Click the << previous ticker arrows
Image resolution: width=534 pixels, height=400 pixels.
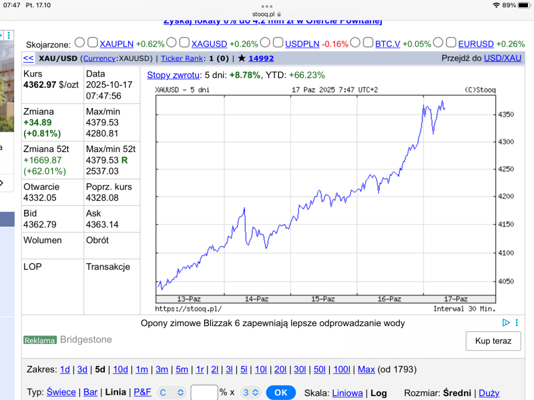click(x=29, y=58)
